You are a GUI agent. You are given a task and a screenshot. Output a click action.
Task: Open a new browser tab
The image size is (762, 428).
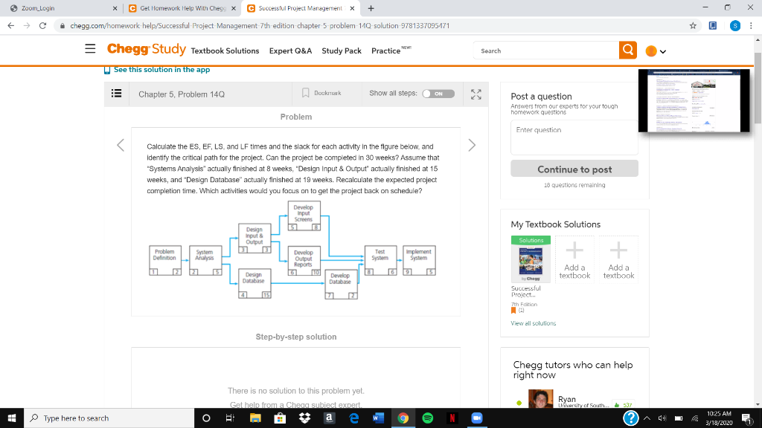[x=371, y=8]
